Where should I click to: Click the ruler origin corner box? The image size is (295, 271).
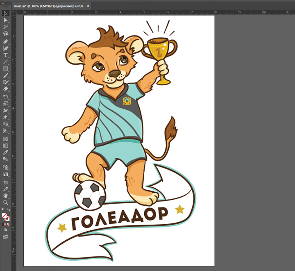(x=14, y=12)
